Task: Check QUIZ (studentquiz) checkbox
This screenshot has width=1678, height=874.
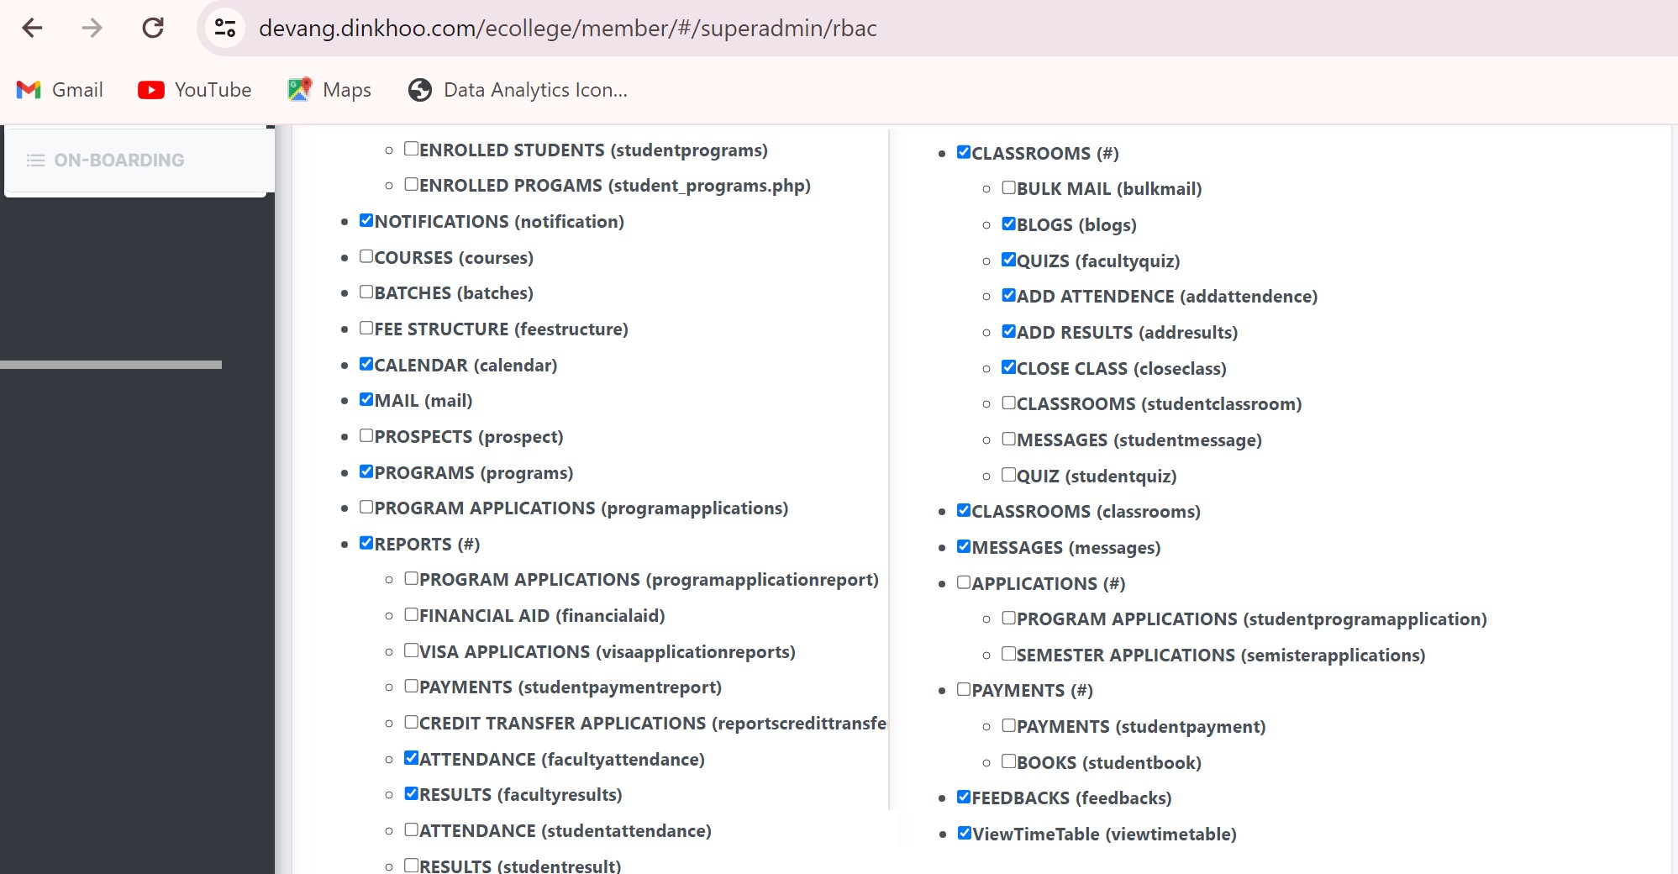Action: [x=1009, y=475]
